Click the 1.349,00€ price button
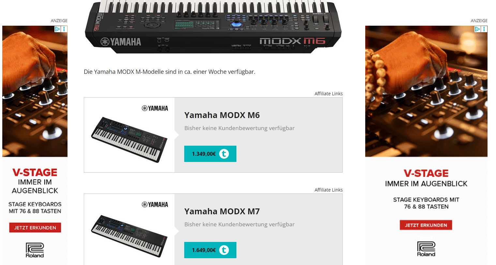 pyautogui.click(x=210, y=154)
